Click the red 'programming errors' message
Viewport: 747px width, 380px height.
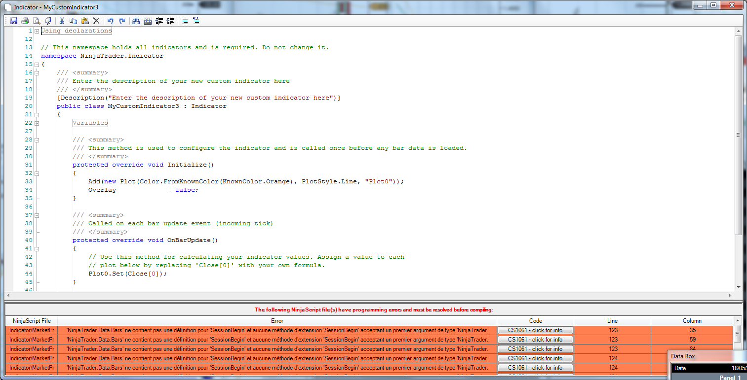point(374,310)
